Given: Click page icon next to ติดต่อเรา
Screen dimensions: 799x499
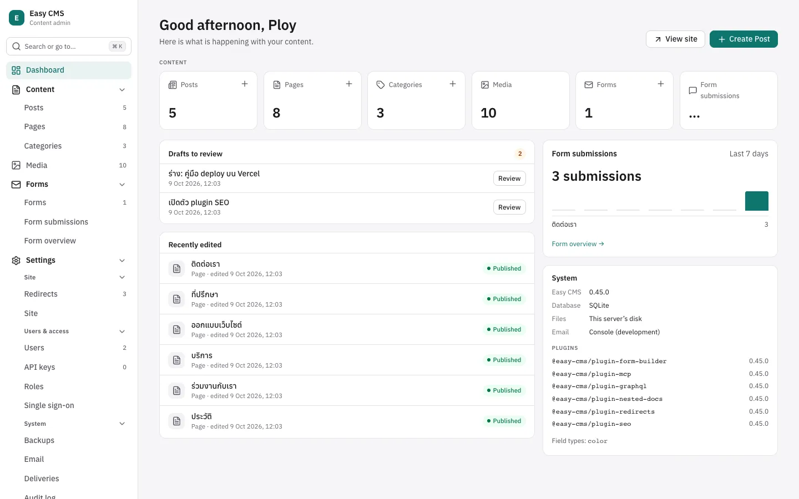Looking at the screenshot, I should pyautogui.click(x=176, y=269).
